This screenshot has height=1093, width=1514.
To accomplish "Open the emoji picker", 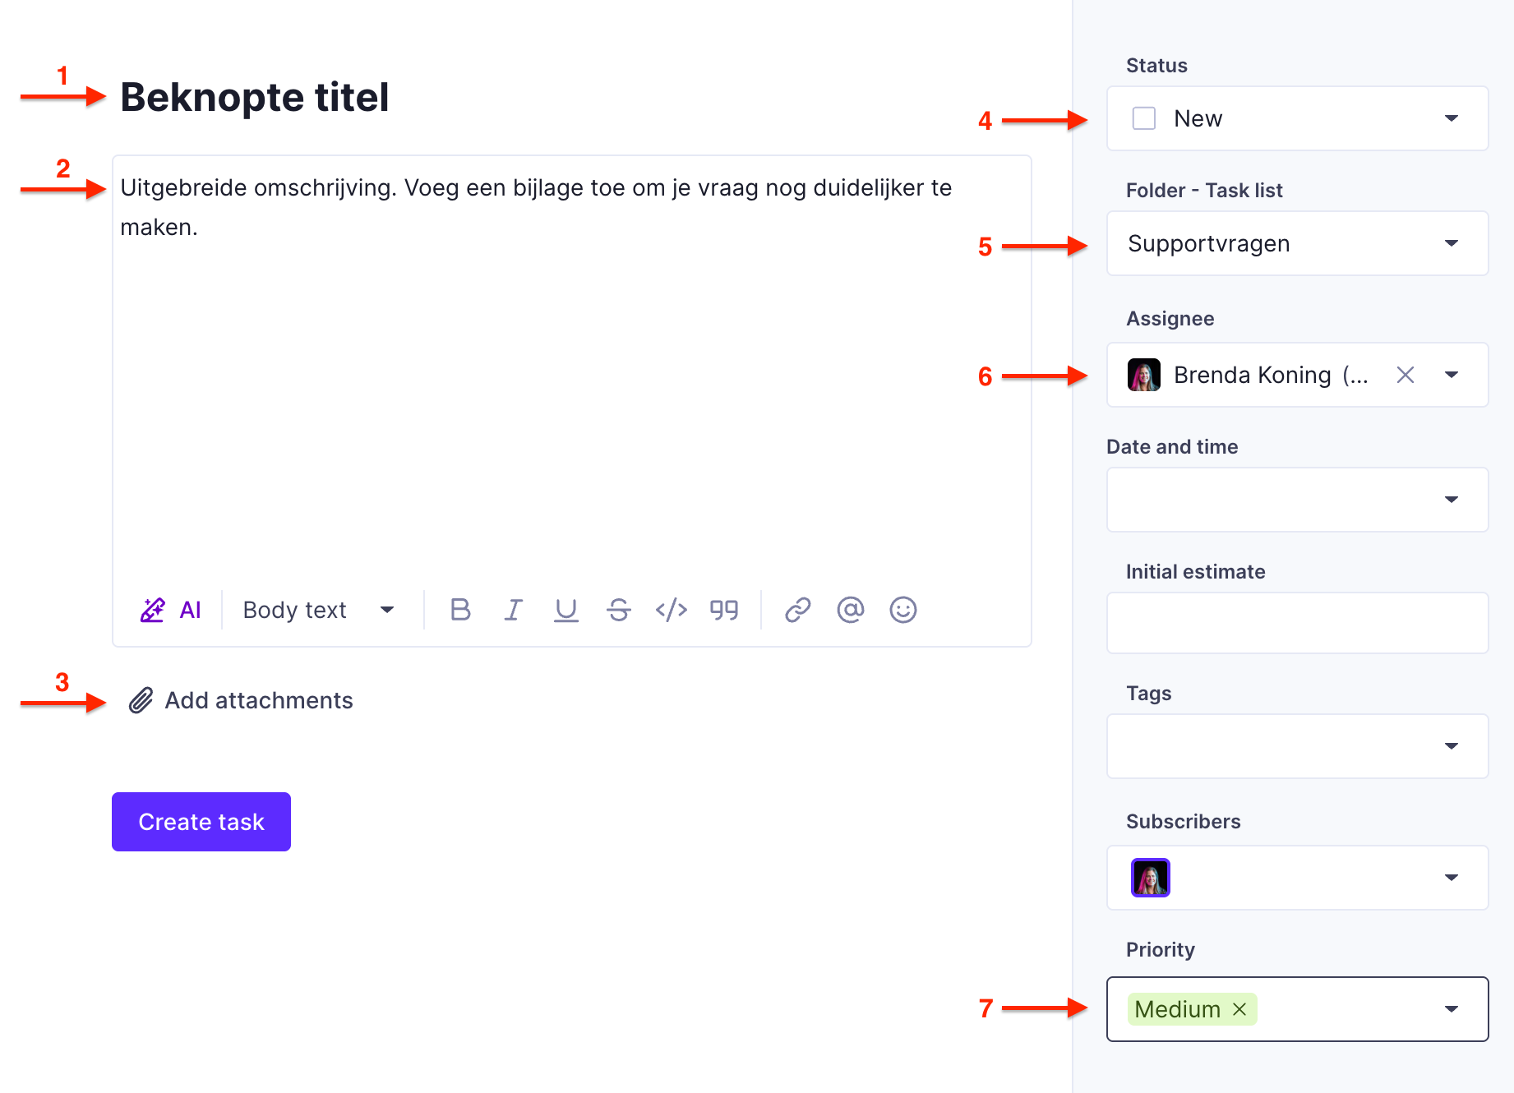I will coord(902,610).
